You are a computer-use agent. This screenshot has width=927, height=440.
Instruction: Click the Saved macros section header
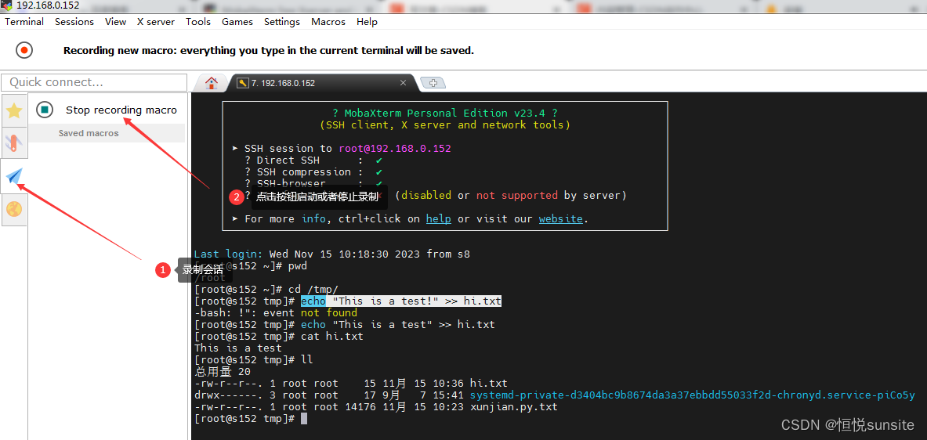click(89, 133)
